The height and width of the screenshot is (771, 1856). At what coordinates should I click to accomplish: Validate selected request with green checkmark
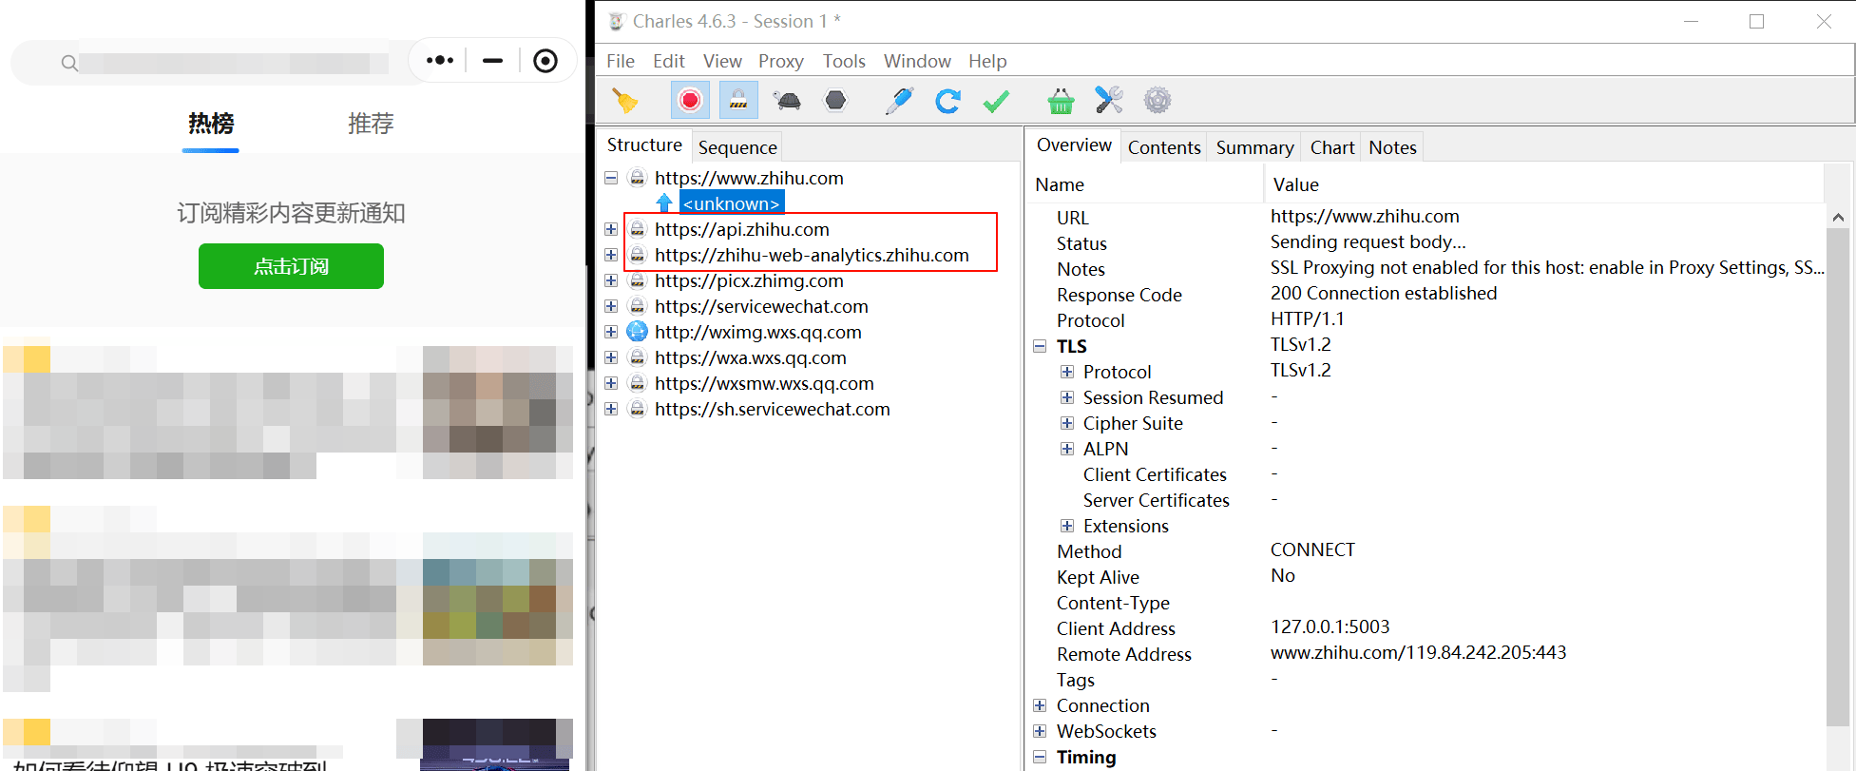[x=996, y=100]
